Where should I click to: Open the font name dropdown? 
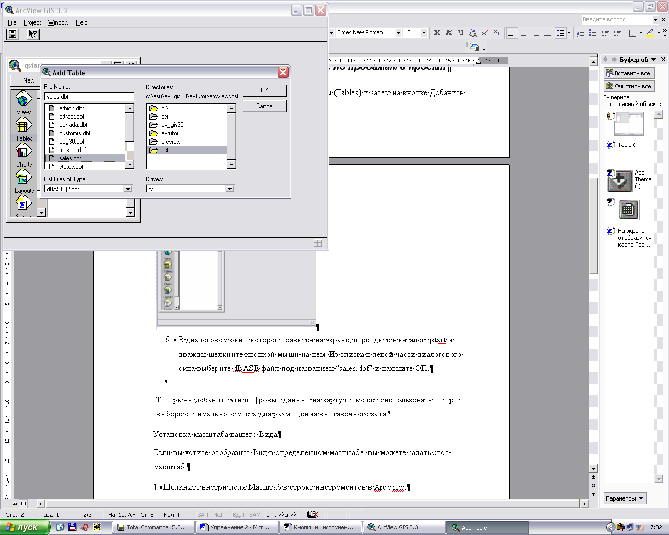pos(398,32)
